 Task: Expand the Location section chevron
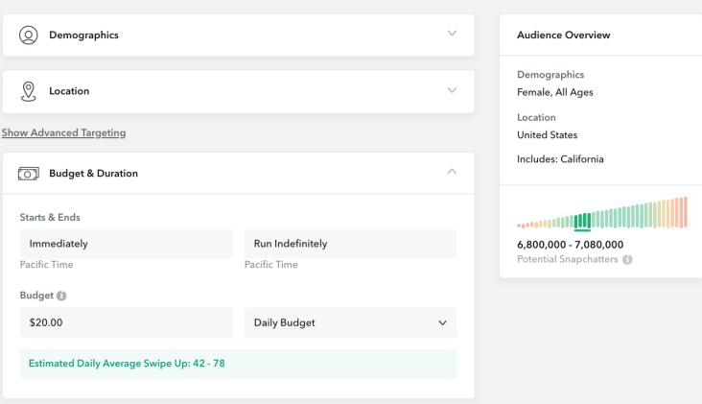[x=453, y=91]
